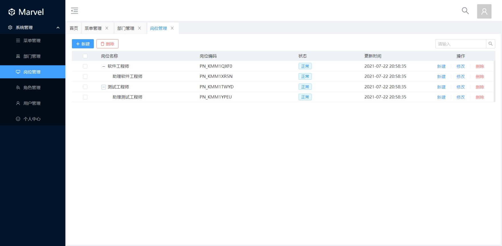Open 岗位管理 in the sidebar
Image resolution: width=502 pixels, height=246 pixels.
coord(33,72)
